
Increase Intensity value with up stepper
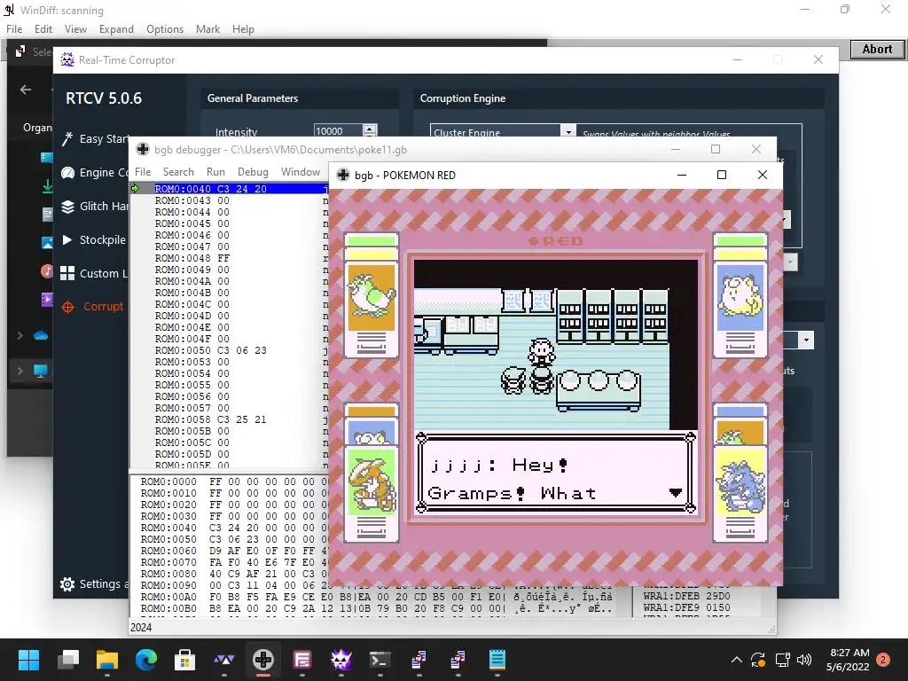point(370,128)
